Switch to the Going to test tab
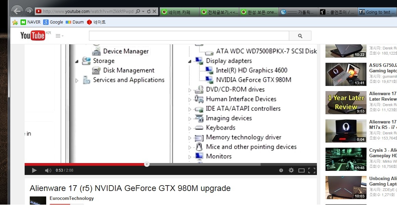This screenshot has width=397, height=221. point(377,12)
